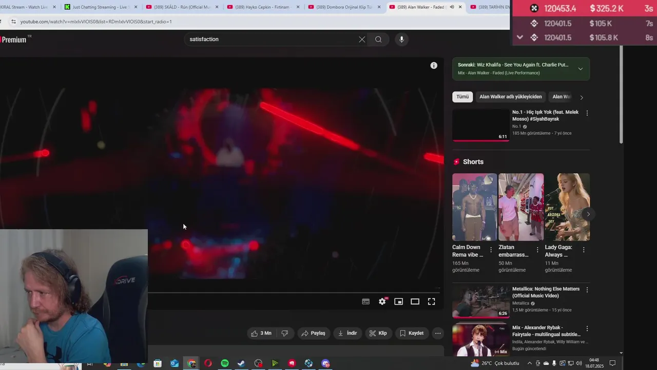Viewport: 657px width, 370px height.
Task: Share the video via Paylaş
Action: (x=313, y=333)
